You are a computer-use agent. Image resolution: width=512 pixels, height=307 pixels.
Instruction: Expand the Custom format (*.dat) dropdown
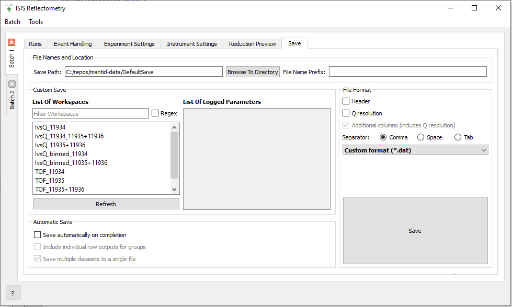pos(415,150)
